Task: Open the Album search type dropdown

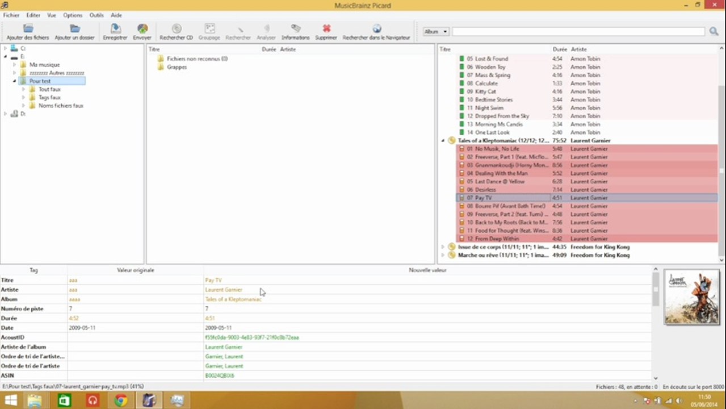Action: (x=436, y=32)
